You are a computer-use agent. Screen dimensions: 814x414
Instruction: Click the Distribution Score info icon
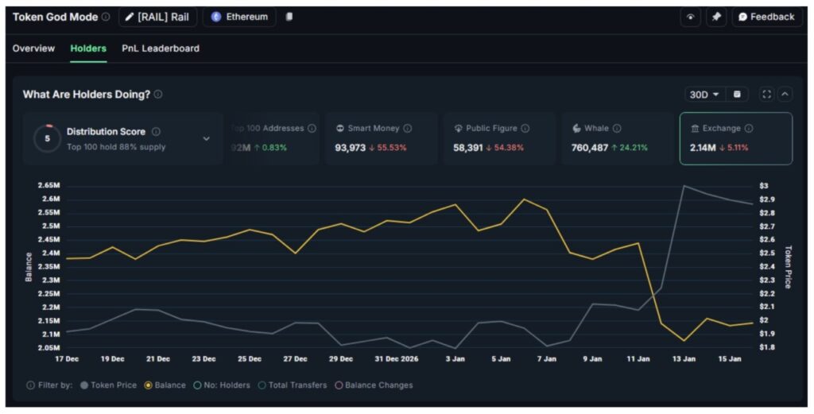point(156,132)
